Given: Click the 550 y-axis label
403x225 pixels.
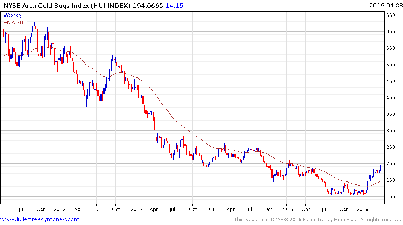Looking at the screenshot, I should tap(390, 48).
